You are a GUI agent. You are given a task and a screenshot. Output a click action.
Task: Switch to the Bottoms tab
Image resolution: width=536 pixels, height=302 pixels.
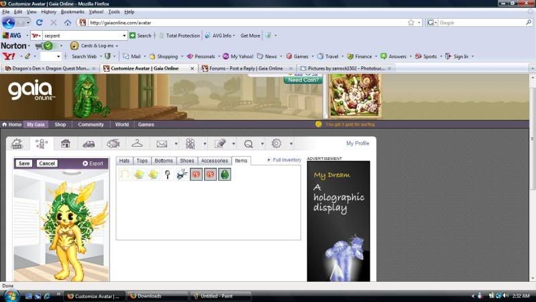point(164,161)
